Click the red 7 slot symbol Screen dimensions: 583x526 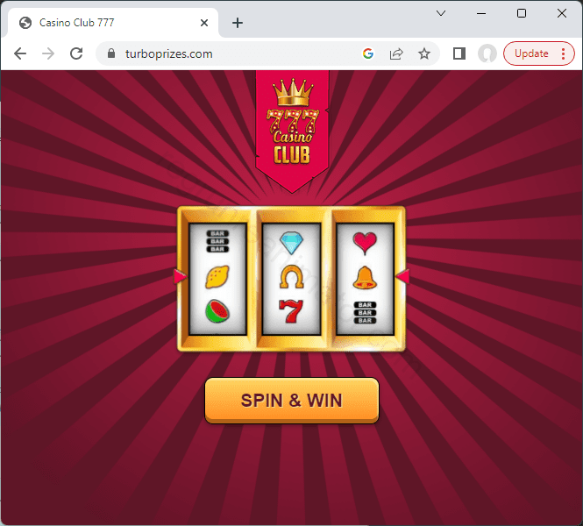(291, 311)
